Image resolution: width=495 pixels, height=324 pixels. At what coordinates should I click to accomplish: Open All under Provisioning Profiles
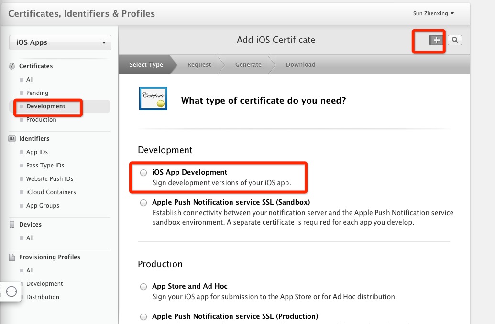coord(30,271)
